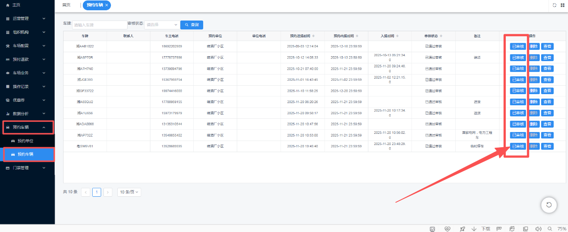
Task: Click the 车牌 search input field
Action: pyautogui.click(x=99, y=25)
